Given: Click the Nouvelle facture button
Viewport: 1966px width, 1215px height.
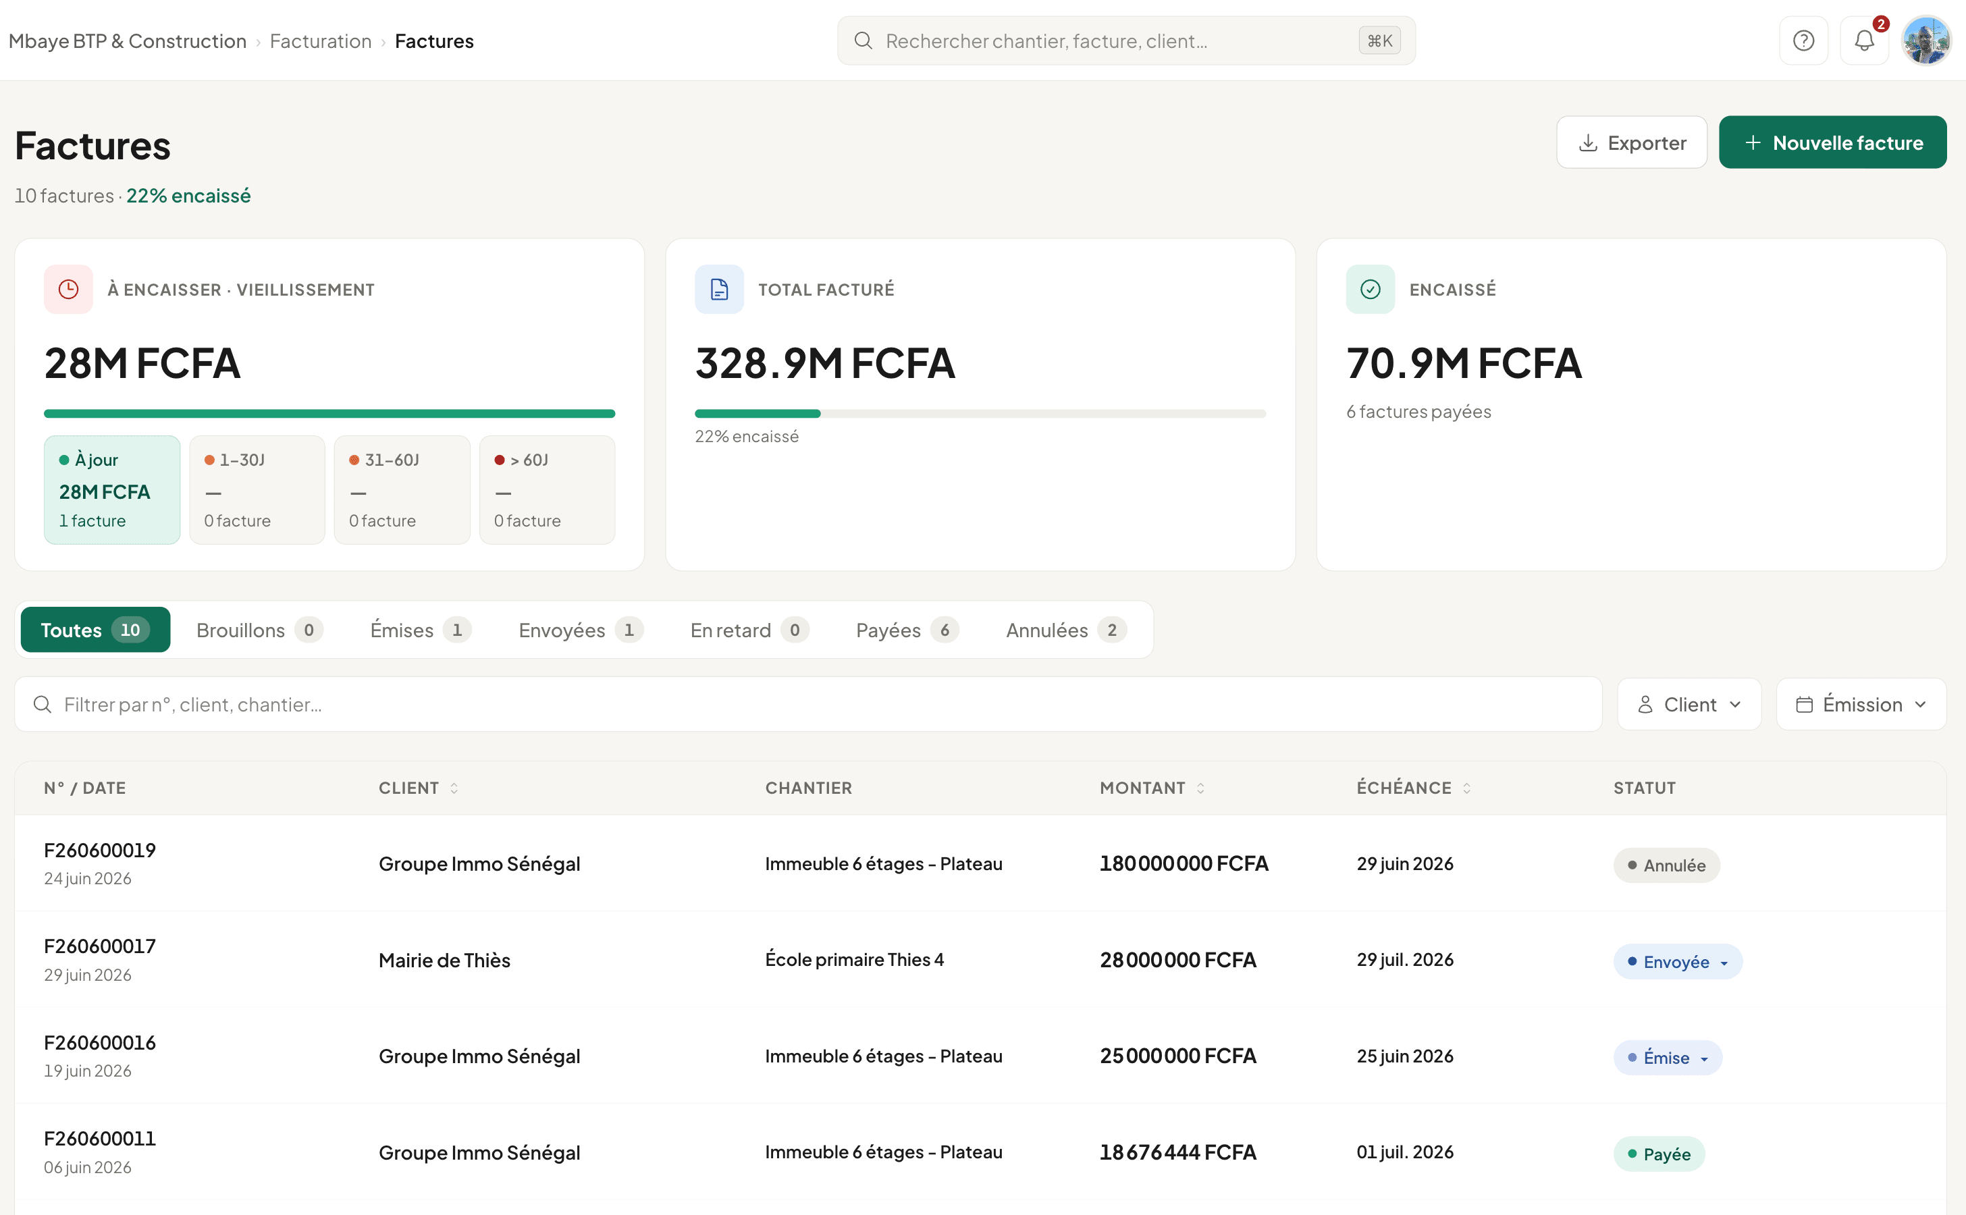Looking at the screenshot, I should coord(1834,142).
